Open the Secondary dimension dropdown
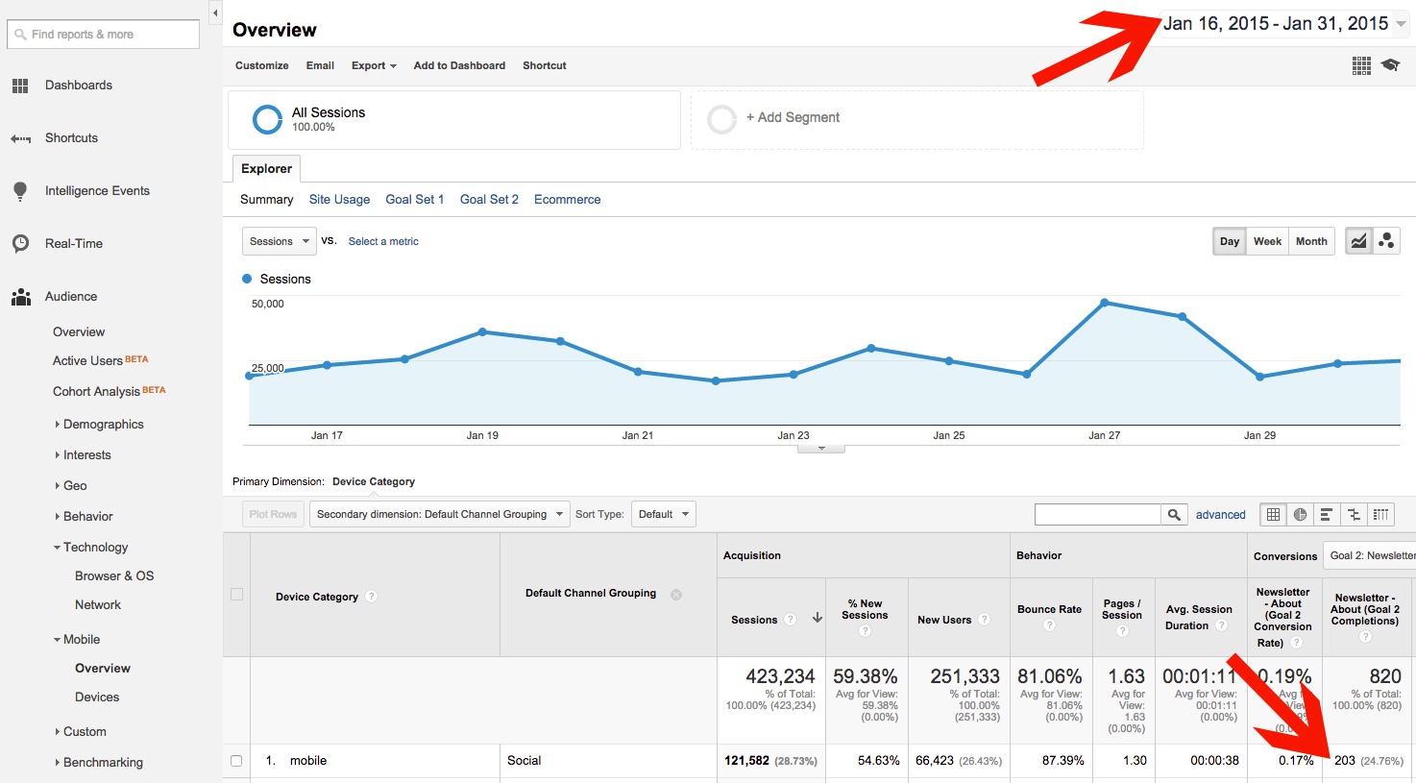Viewport: 1416px width, 783px height. (x=439, y=514)
